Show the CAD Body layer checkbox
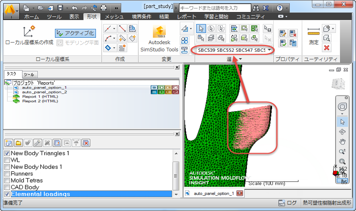Image resolution: width=356 pixels, height=211 pixels. 7,187
